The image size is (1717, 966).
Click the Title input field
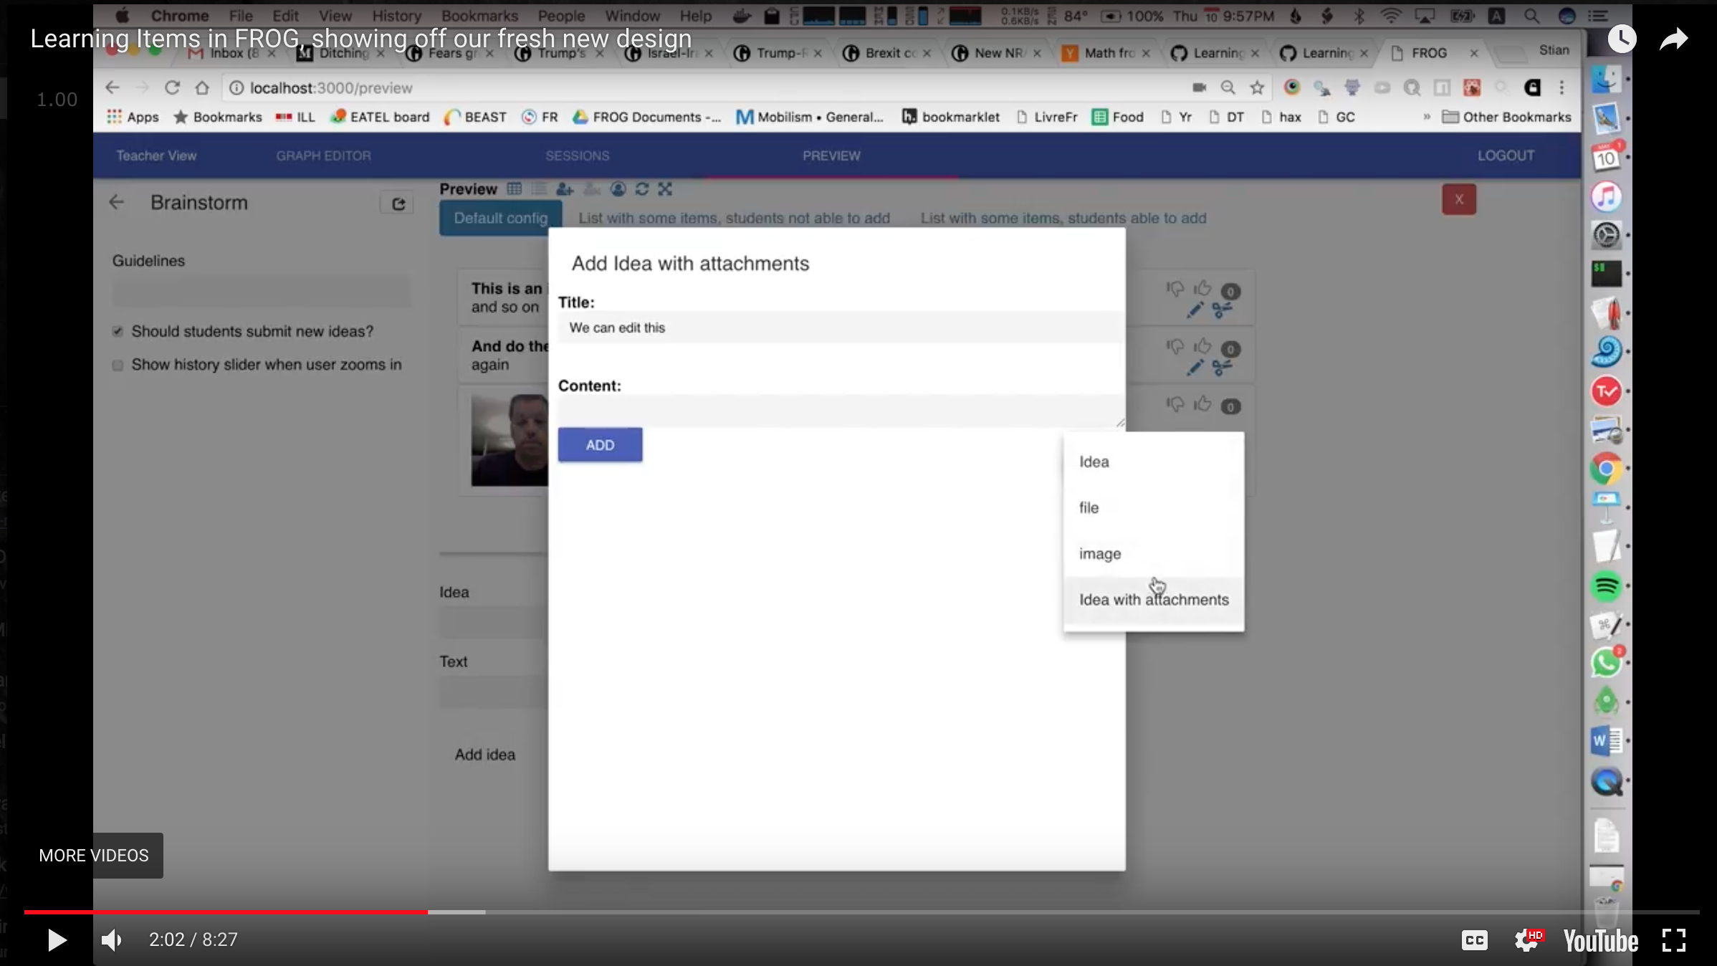pos(838,328)
